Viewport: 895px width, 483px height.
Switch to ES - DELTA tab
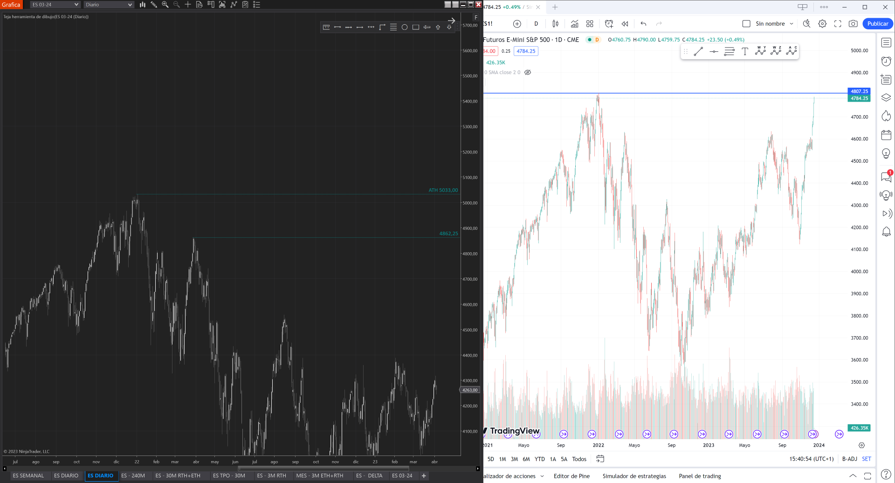point(369,476)
